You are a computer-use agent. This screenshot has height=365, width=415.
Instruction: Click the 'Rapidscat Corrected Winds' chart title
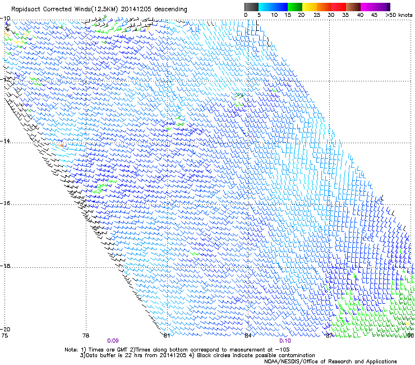[99, 9]
